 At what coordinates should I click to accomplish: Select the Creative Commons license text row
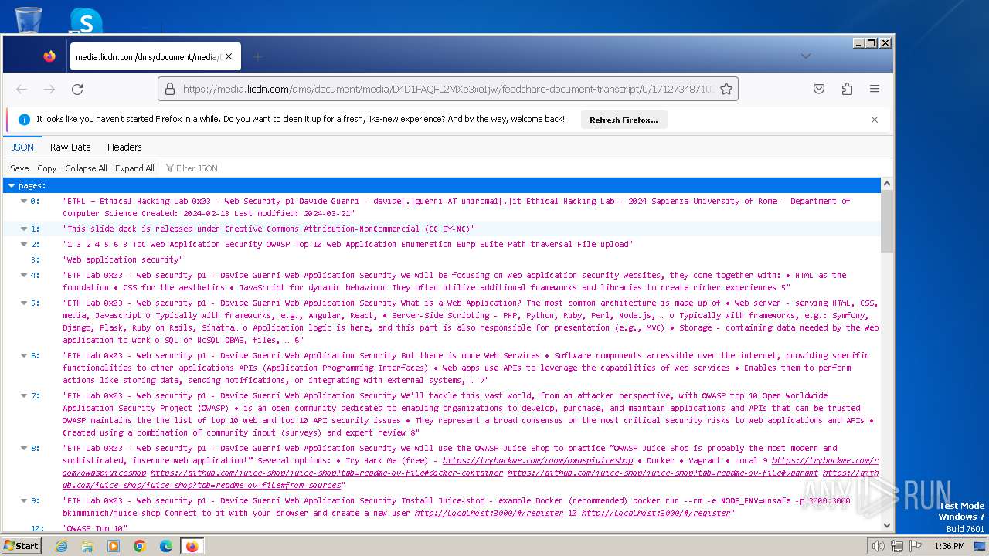tap(442, 229)
